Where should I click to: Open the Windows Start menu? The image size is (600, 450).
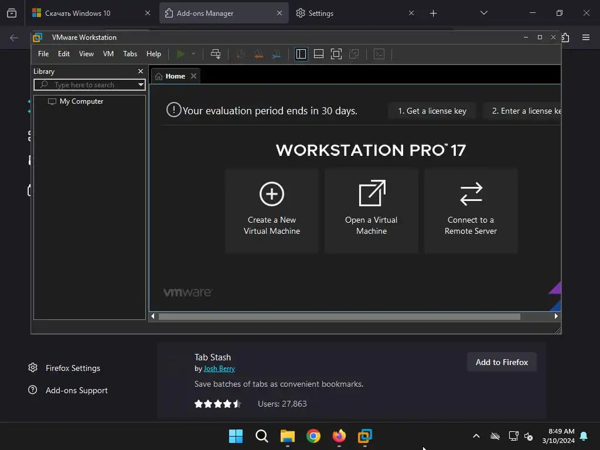point(236,436)
